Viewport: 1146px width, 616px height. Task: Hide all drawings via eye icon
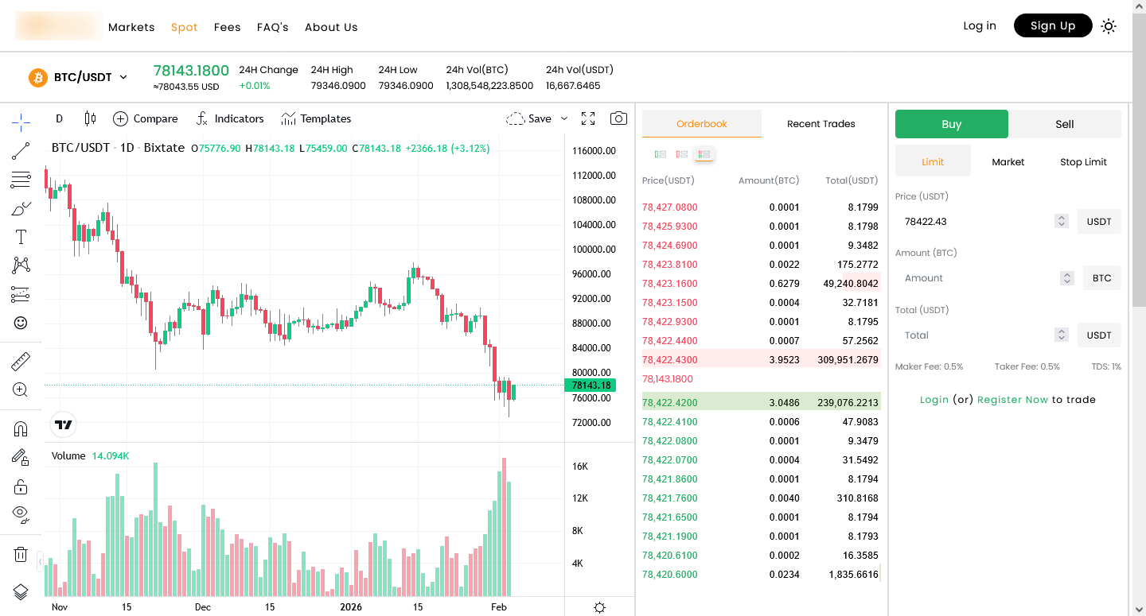tap(21, 515)
